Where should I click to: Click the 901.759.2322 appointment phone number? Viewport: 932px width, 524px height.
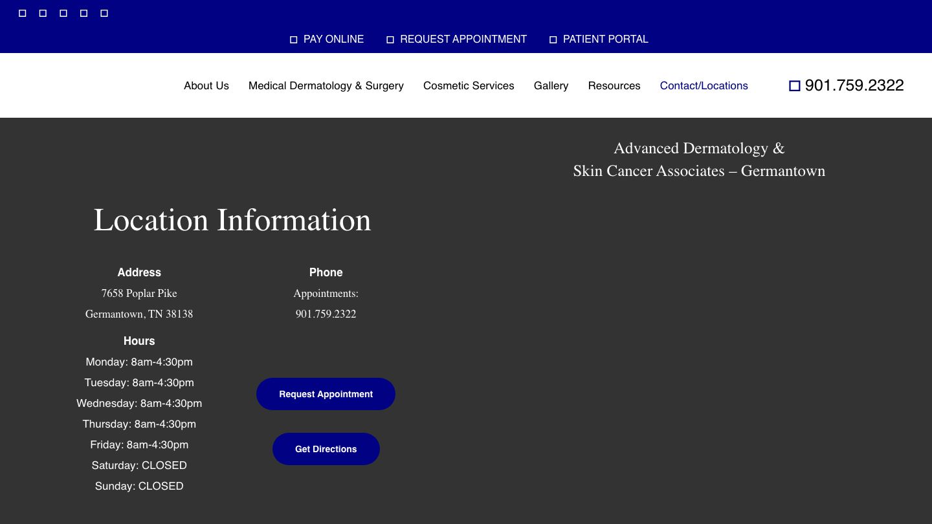click(x=326, y=314)
